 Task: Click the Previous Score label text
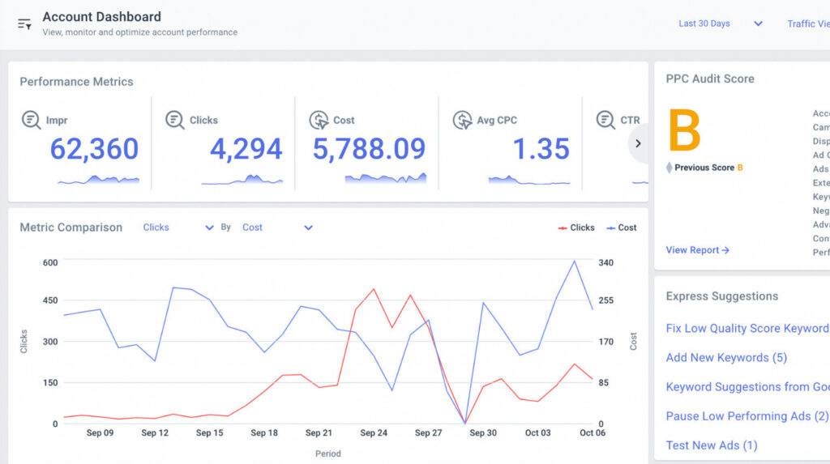[x=704, y=168]
